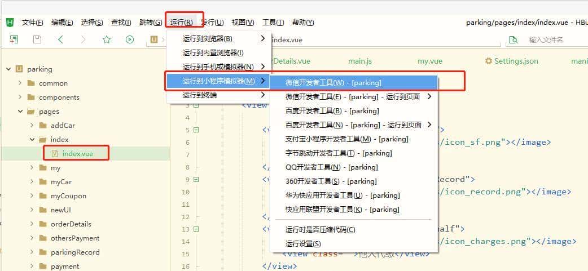
Task: Switch to the Settings.json editor tab
Action: pos(511,61)
